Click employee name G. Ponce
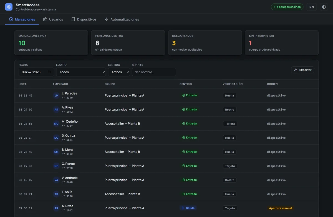 68,164
